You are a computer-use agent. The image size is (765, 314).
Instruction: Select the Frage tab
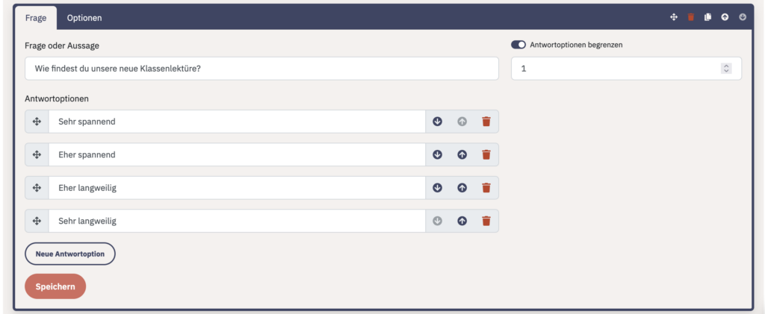(x=36, y=18)
